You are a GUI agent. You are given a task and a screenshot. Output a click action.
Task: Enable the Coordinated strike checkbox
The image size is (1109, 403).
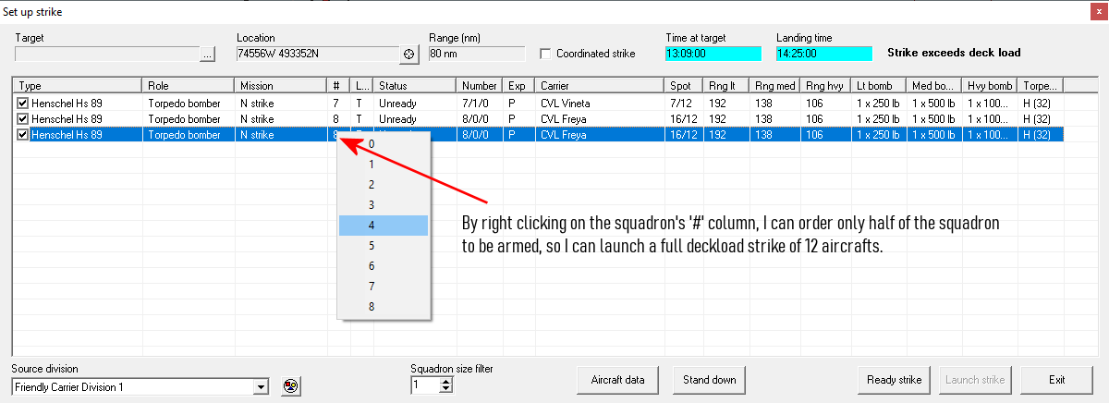coord(546,54)
